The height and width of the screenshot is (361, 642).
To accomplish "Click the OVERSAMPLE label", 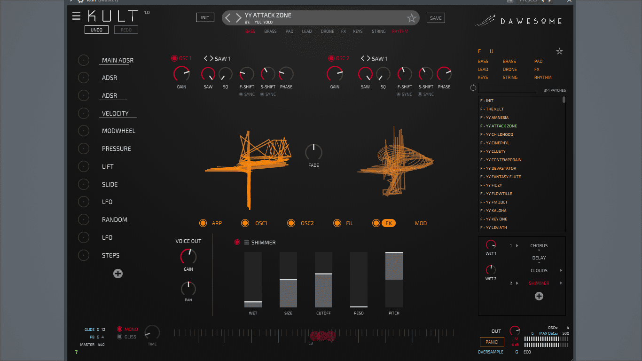I will (491, 352).
